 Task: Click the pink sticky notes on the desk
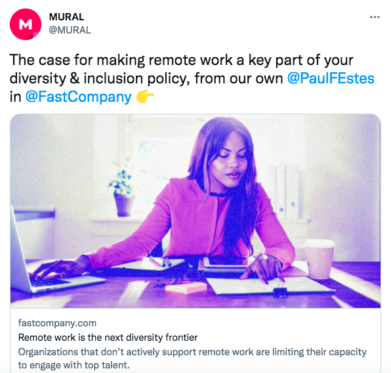coord(186,288)
